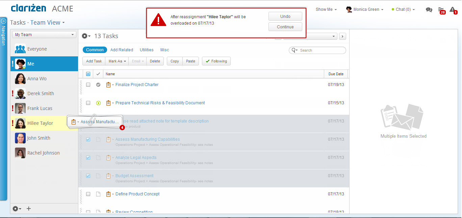This screenshot has width=462, height=218.
Task: Switch to the Utilities tab
Action: [147, 50]
